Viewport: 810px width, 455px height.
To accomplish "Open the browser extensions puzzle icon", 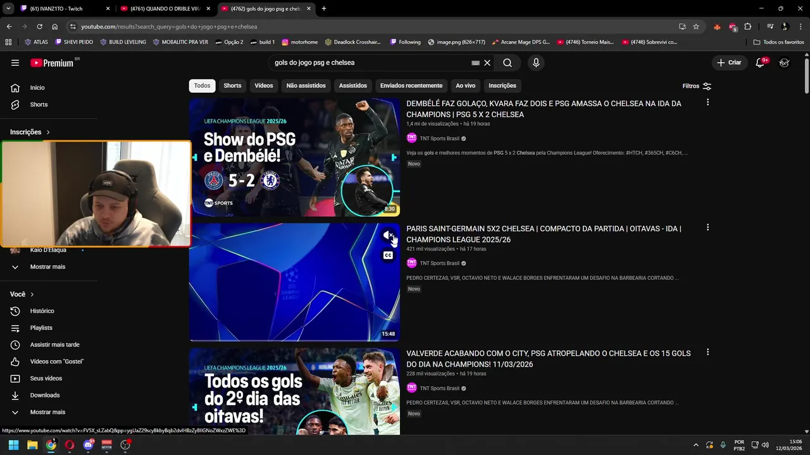I will 748,27.
